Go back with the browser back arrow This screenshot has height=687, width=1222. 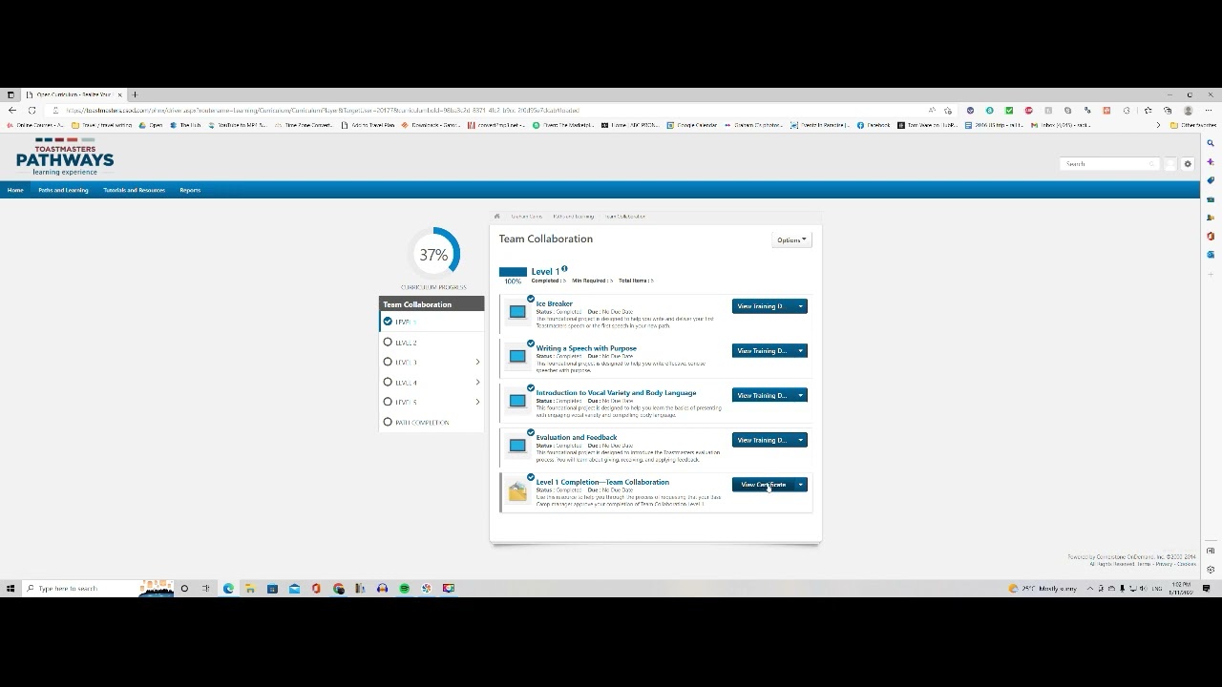pyautogui.click(x=11, y=111)
